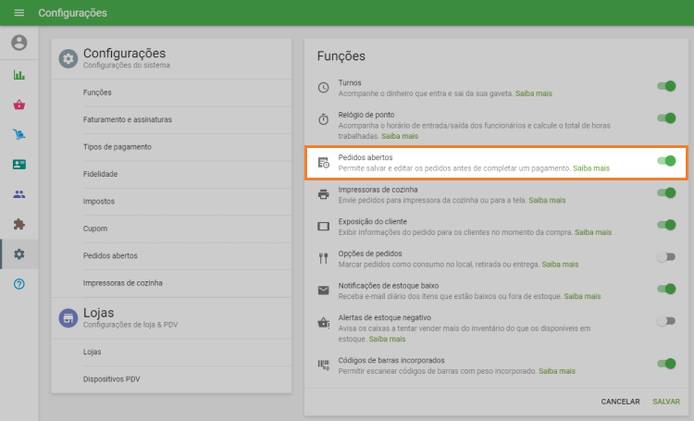Toggle Pedidos abertos switch off
Viewport: 694px width, 421px height.
click(666, 161)
